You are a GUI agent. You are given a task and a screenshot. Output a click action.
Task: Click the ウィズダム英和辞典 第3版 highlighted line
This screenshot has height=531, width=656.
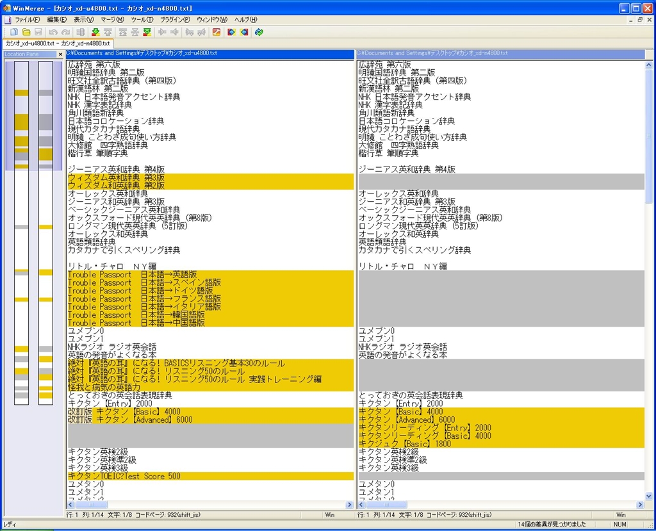click(210, 177)
